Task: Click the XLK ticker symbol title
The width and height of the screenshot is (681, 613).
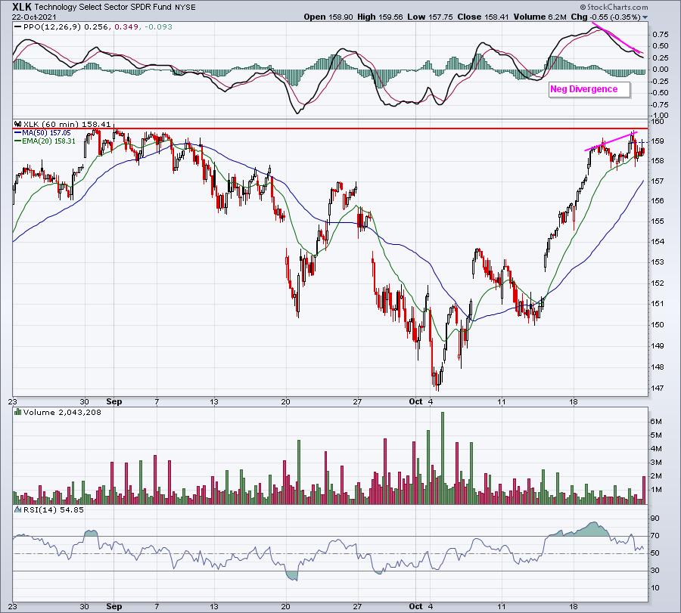Action: point(21,6)
